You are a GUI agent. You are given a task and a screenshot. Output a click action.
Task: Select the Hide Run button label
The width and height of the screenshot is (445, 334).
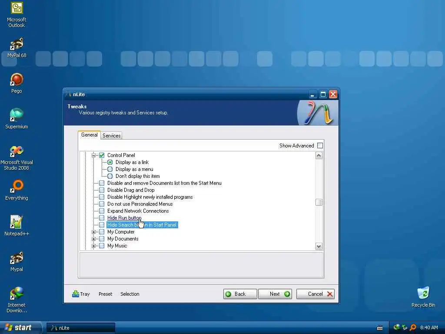(x=124, y=218)
